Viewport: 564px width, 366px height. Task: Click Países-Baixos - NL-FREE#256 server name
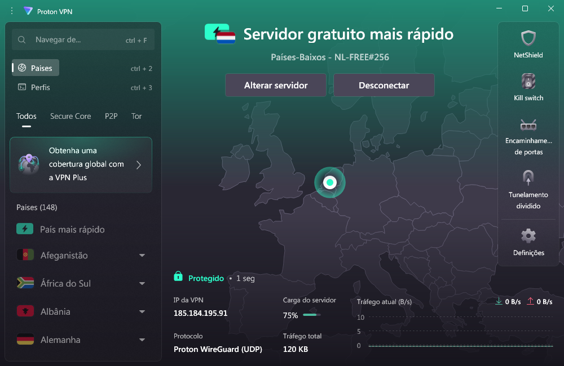(330, 57)
